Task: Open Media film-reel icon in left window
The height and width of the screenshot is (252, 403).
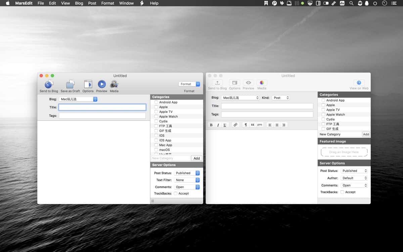Action: point(114,84)
